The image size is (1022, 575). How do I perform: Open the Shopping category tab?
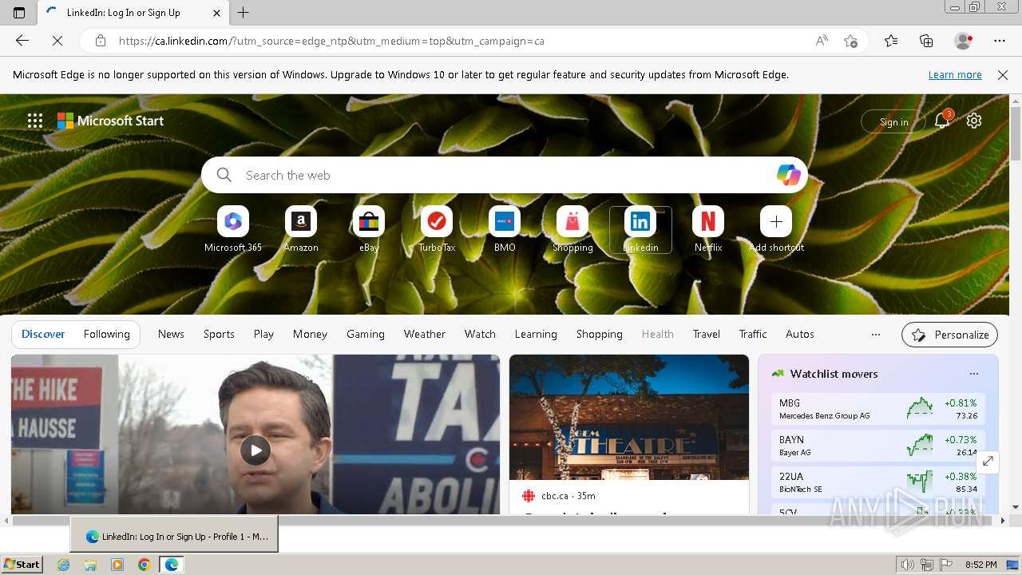coord(600,335)
